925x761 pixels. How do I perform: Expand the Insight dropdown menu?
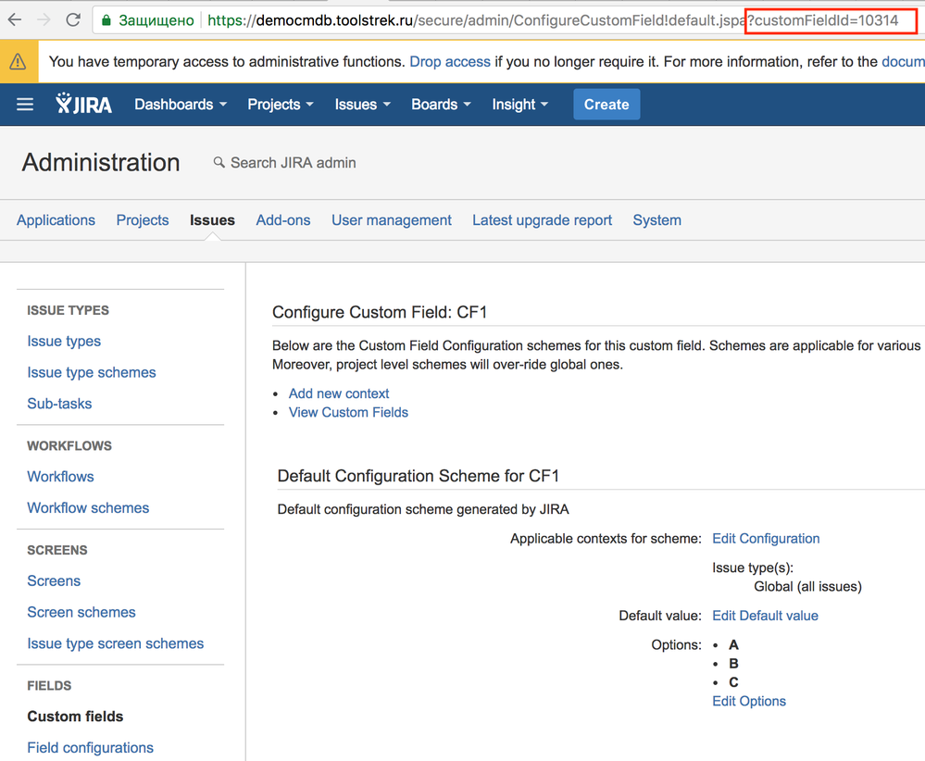click(x=519, y=105)
